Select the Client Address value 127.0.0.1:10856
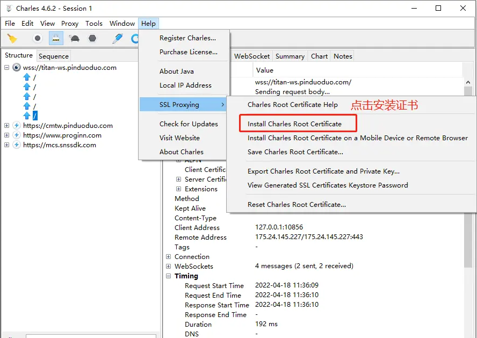 pos(279,227)
